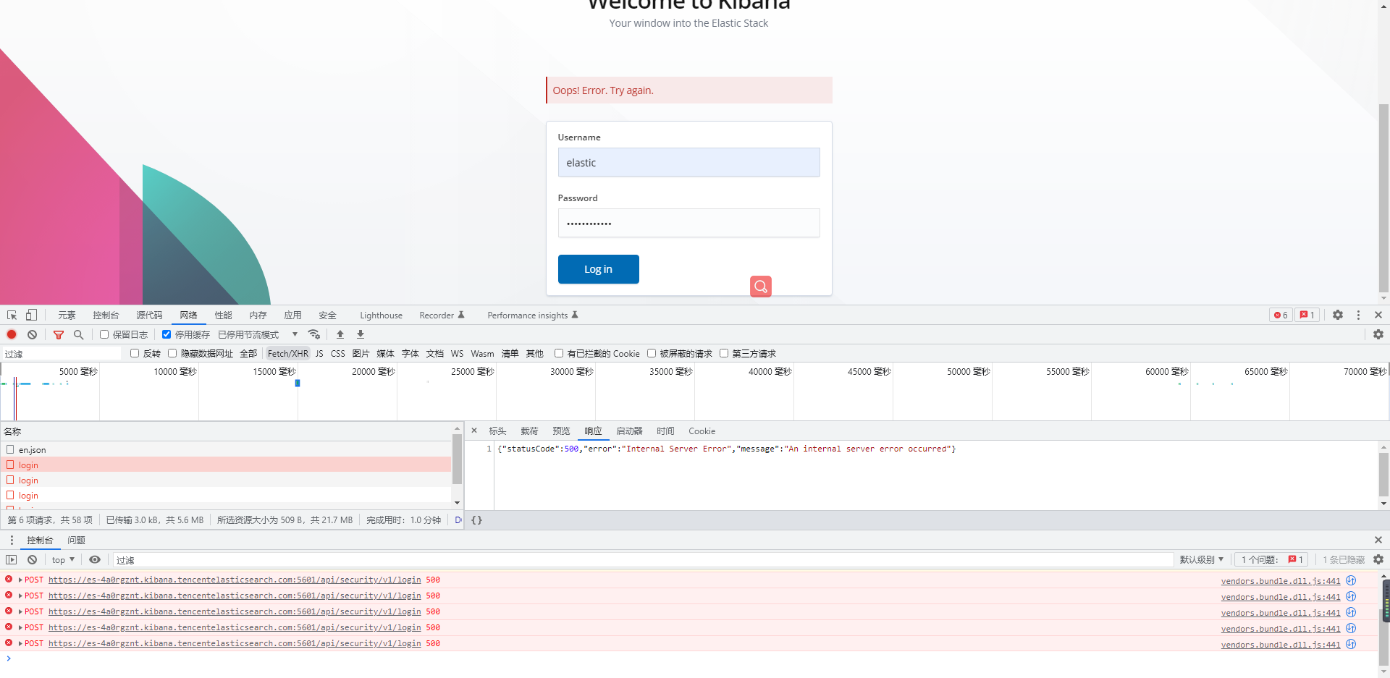1390x678 pixels.
Task: Check third-party requests checkbox
Action: 724,353
